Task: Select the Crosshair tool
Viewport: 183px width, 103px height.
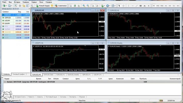Action: point(123,6)
